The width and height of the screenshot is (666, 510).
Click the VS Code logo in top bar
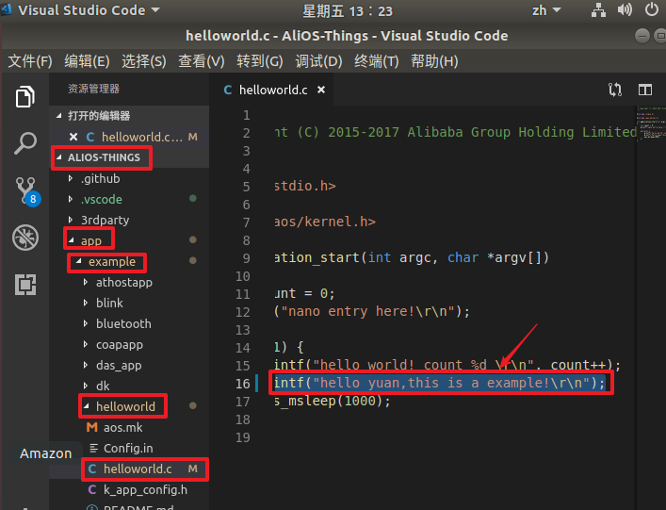point(6,9)
